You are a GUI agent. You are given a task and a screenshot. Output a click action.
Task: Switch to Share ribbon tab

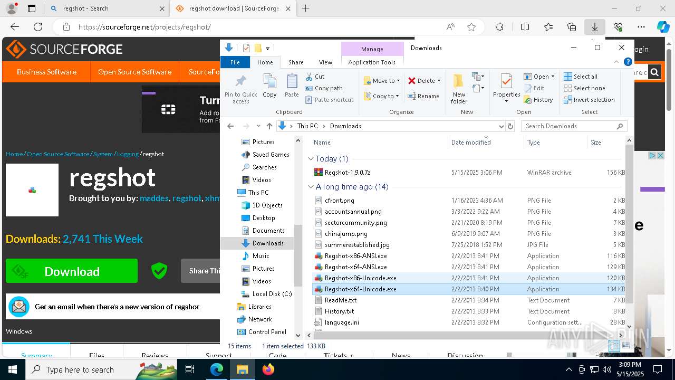296,62
